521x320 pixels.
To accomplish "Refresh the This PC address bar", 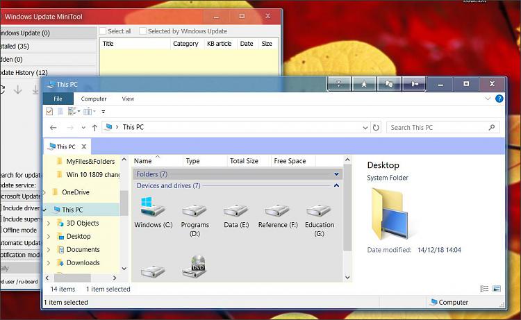I will 376,128.
